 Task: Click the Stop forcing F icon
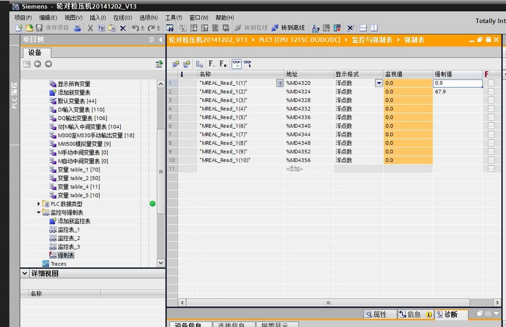pyautogui.click(x=223, y=64)
